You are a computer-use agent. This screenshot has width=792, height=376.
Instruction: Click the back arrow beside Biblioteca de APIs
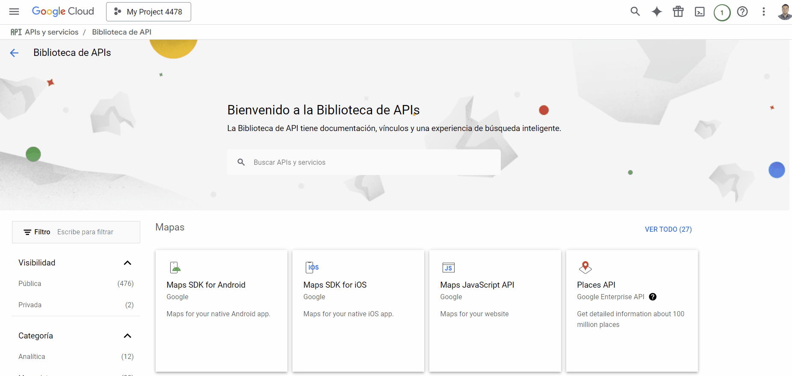(14, 53)
